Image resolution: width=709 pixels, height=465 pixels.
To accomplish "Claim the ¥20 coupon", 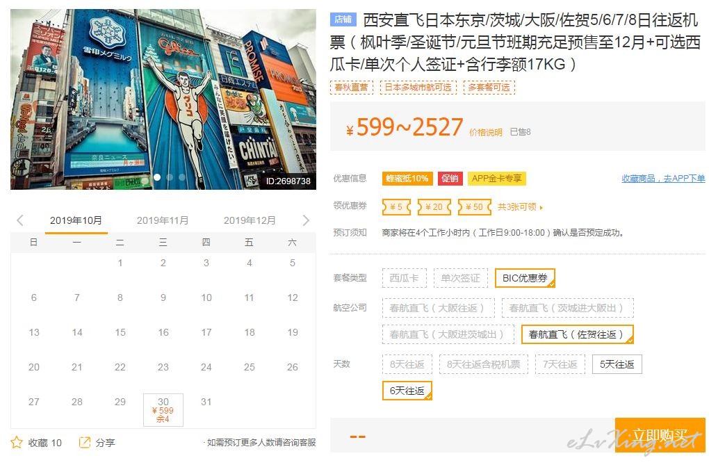I will tap(434, 206).
